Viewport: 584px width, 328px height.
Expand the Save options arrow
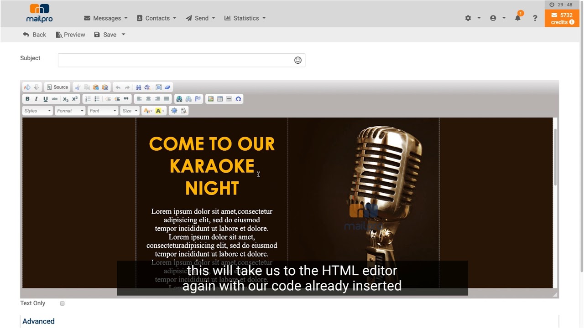pos(123,35)
